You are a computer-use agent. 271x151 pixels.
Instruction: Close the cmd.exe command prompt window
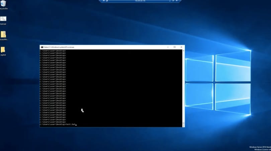click(x=181, y=47)
